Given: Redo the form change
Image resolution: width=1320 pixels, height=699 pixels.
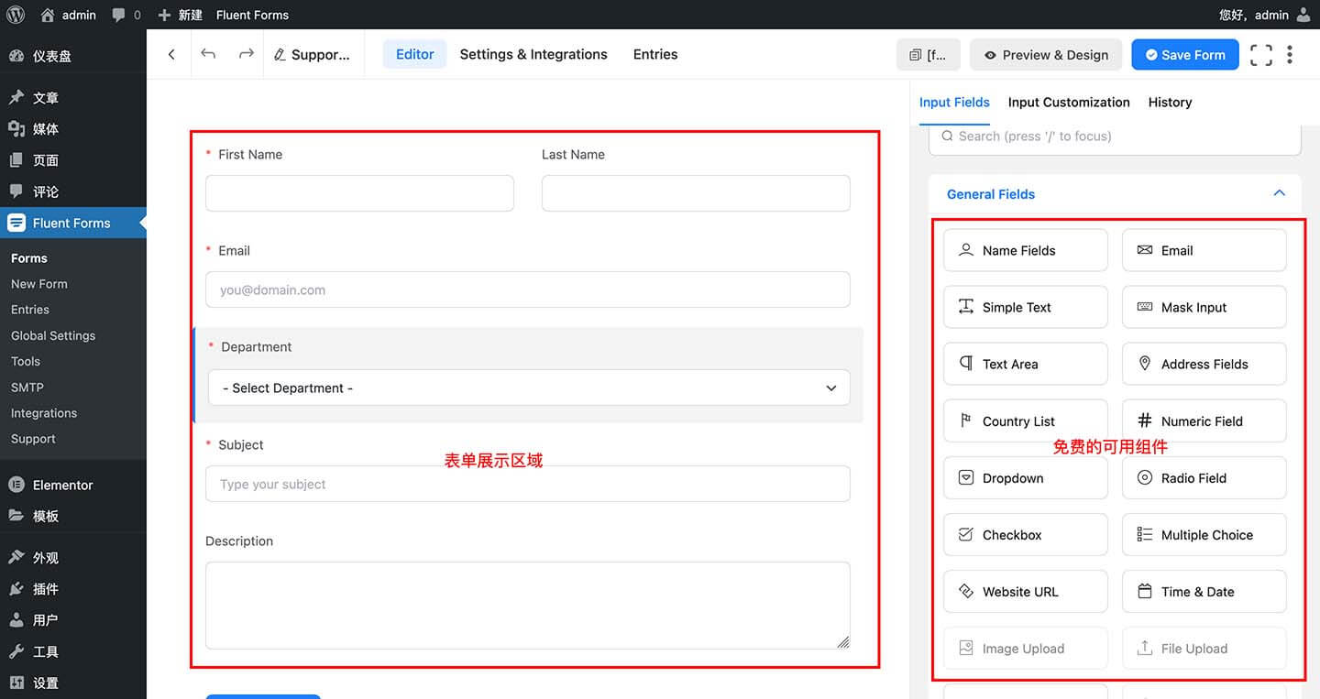Looking at the screenshot, I should click(246, 54).
